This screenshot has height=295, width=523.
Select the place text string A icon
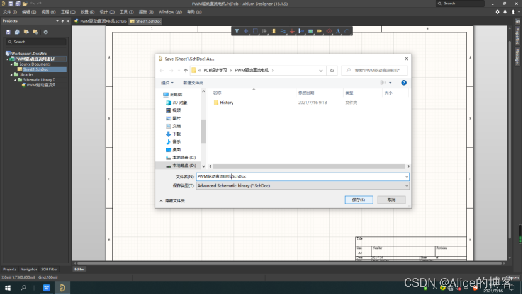pos(338,31)
